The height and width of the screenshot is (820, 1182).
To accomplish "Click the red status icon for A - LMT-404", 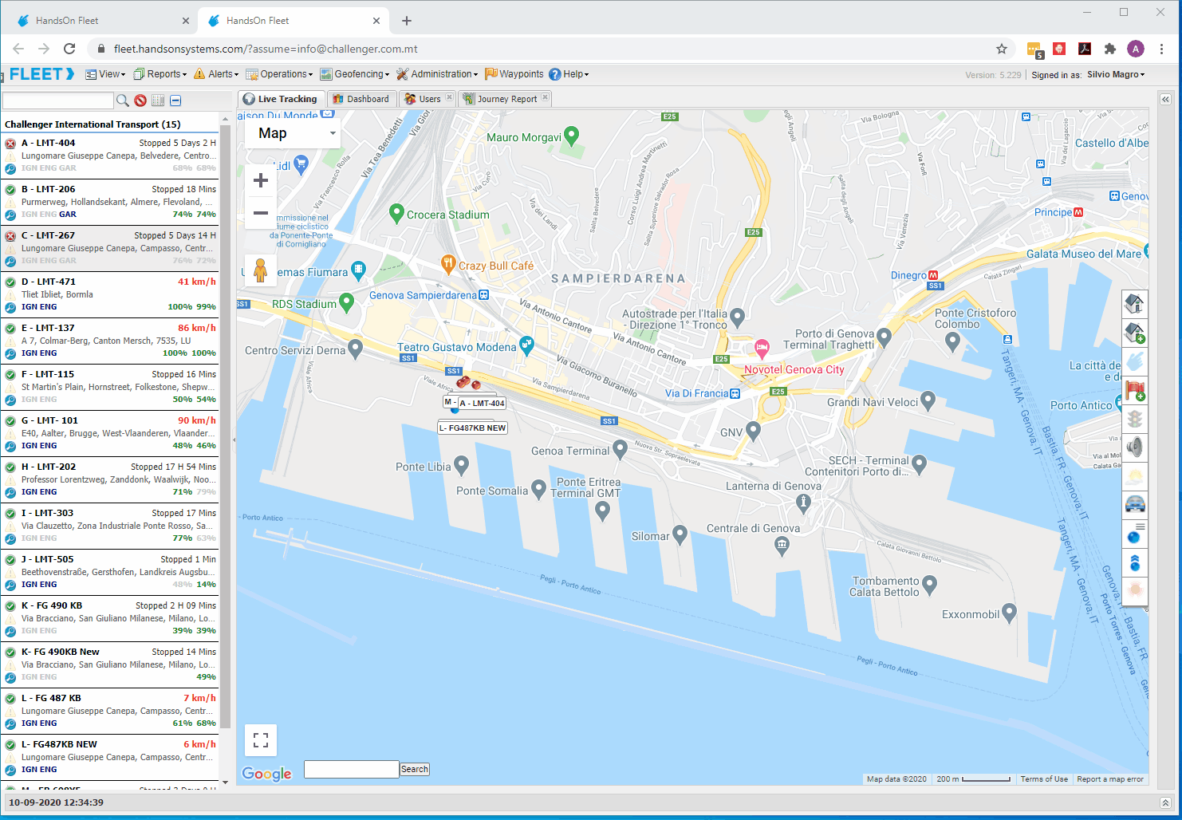I will pyautogui.click(x=10, y=144).
